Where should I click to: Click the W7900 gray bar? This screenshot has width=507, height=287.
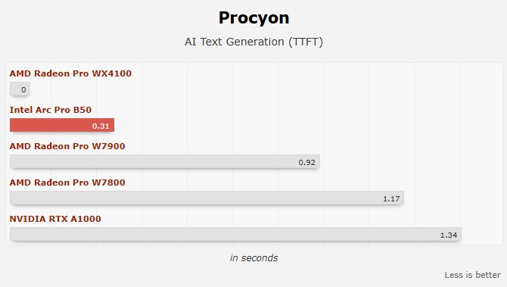tap(164, 162)
